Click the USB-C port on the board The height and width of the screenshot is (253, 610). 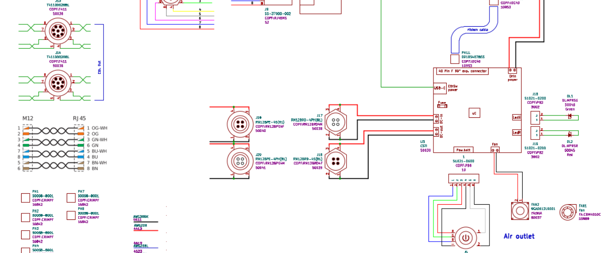(439, 88)
